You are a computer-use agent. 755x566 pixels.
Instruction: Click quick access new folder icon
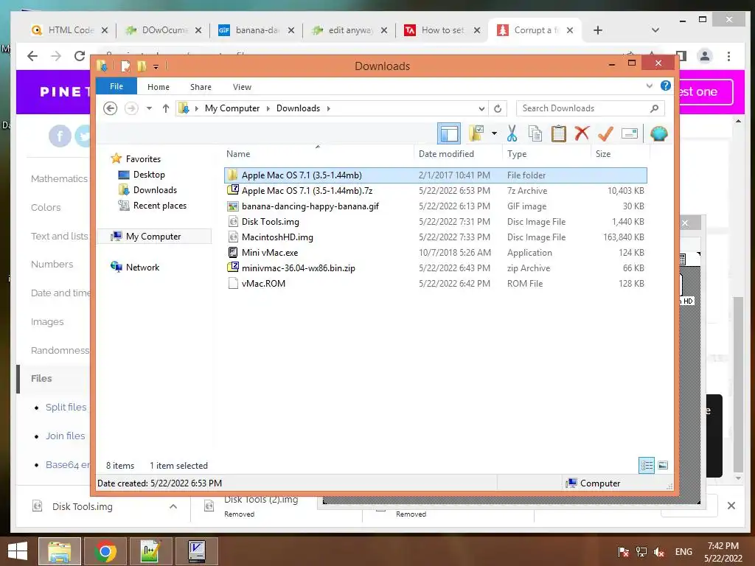pyautogui.click(x=141, y=66)
